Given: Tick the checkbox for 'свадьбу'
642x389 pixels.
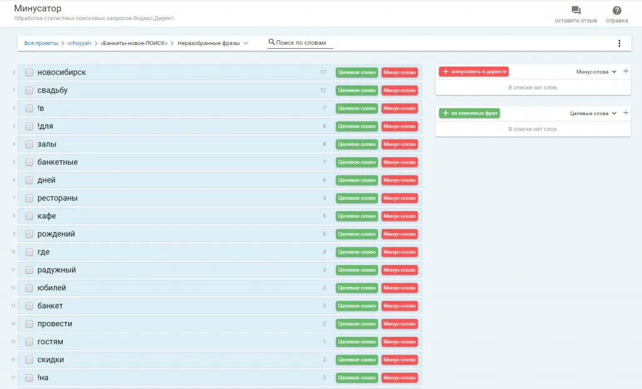Looking at the screenshot, I should click(29, 90).
